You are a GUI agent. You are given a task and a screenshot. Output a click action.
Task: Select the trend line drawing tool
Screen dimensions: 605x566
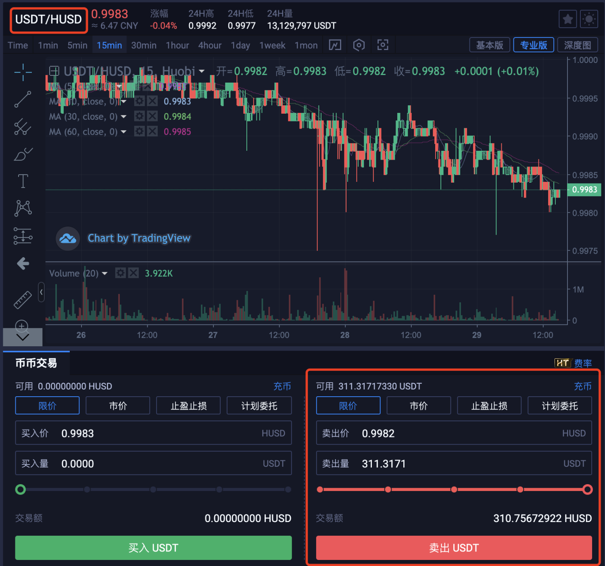(x=23, y=100)
